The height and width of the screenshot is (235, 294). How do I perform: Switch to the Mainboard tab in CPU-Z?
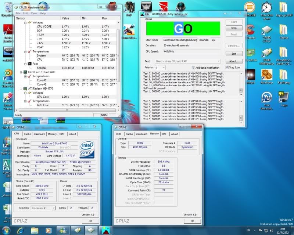tap(39, 134)
